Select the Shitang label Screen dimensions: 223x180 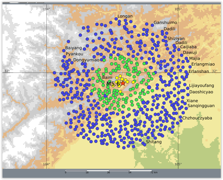point(154,142)
